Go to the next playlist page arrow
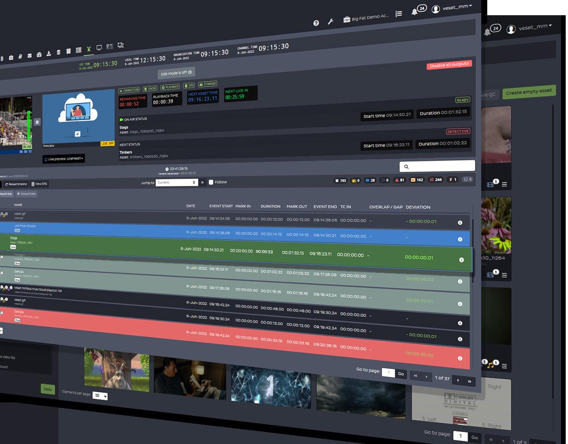This screenshot has height=444, width=568. (458, 380)
